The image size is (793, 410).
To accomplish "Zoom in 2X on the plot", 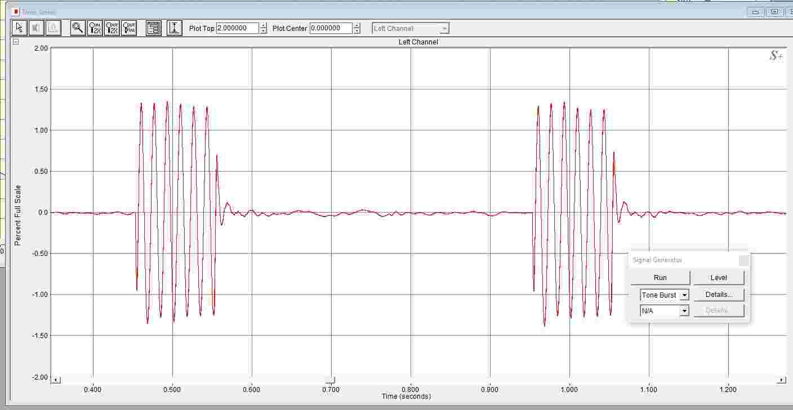I will pyautogui.click(x=95, y=28).
